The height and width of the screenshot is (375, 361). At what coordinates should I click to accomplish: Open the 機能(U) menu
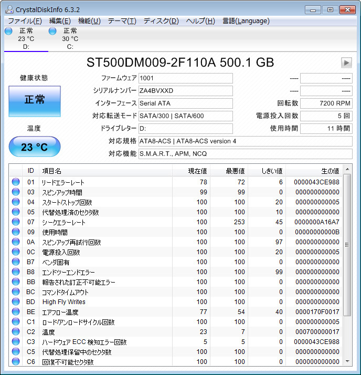[89, 21]
